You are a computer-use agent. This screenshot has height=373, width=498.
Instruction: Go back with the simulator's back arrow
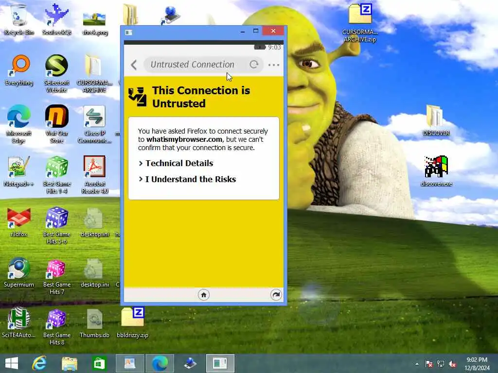[134, 65]
